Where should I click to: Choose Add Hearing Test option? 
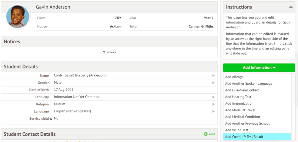(238, 97)
